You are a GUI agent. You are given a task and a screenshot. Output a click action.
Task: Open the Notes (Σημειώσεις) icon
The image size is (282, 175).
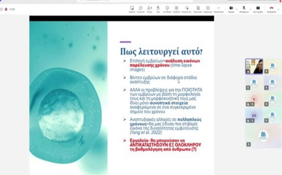pos(198,9)
